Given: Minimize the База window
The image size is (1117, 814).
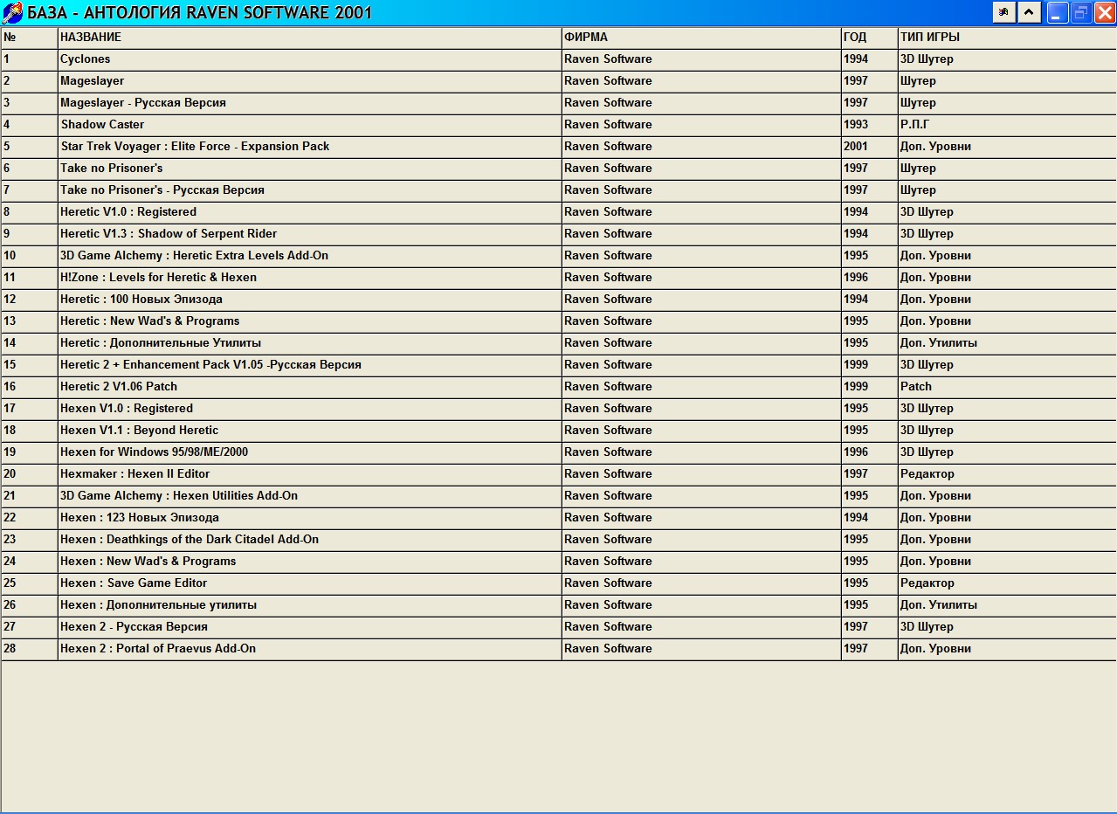Looking at the screenshot, I should pyautogui.click(x=1058, y=12).
